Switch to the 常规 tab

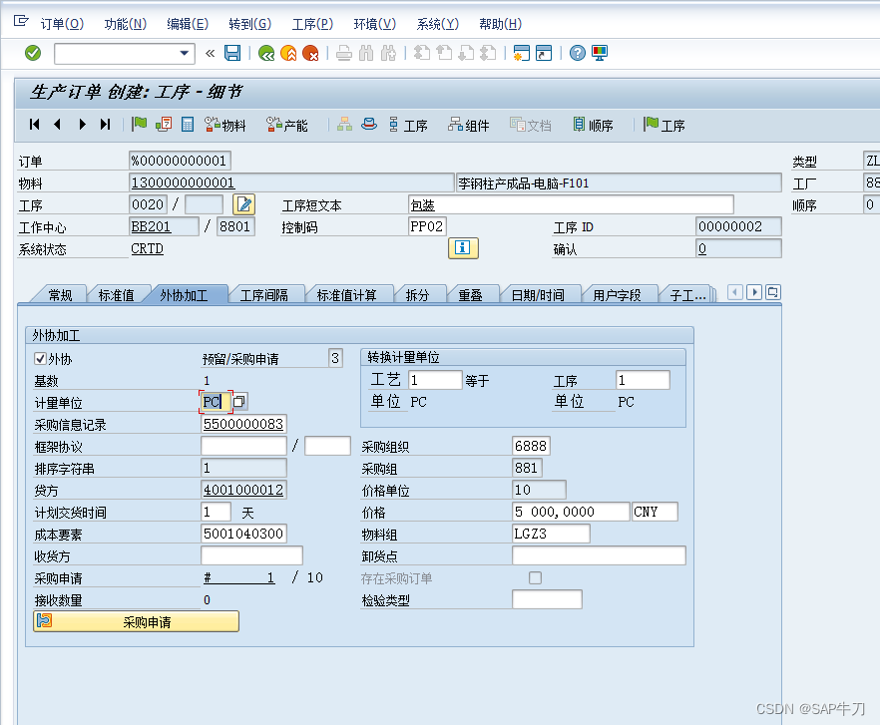click(x=60, y=295)
